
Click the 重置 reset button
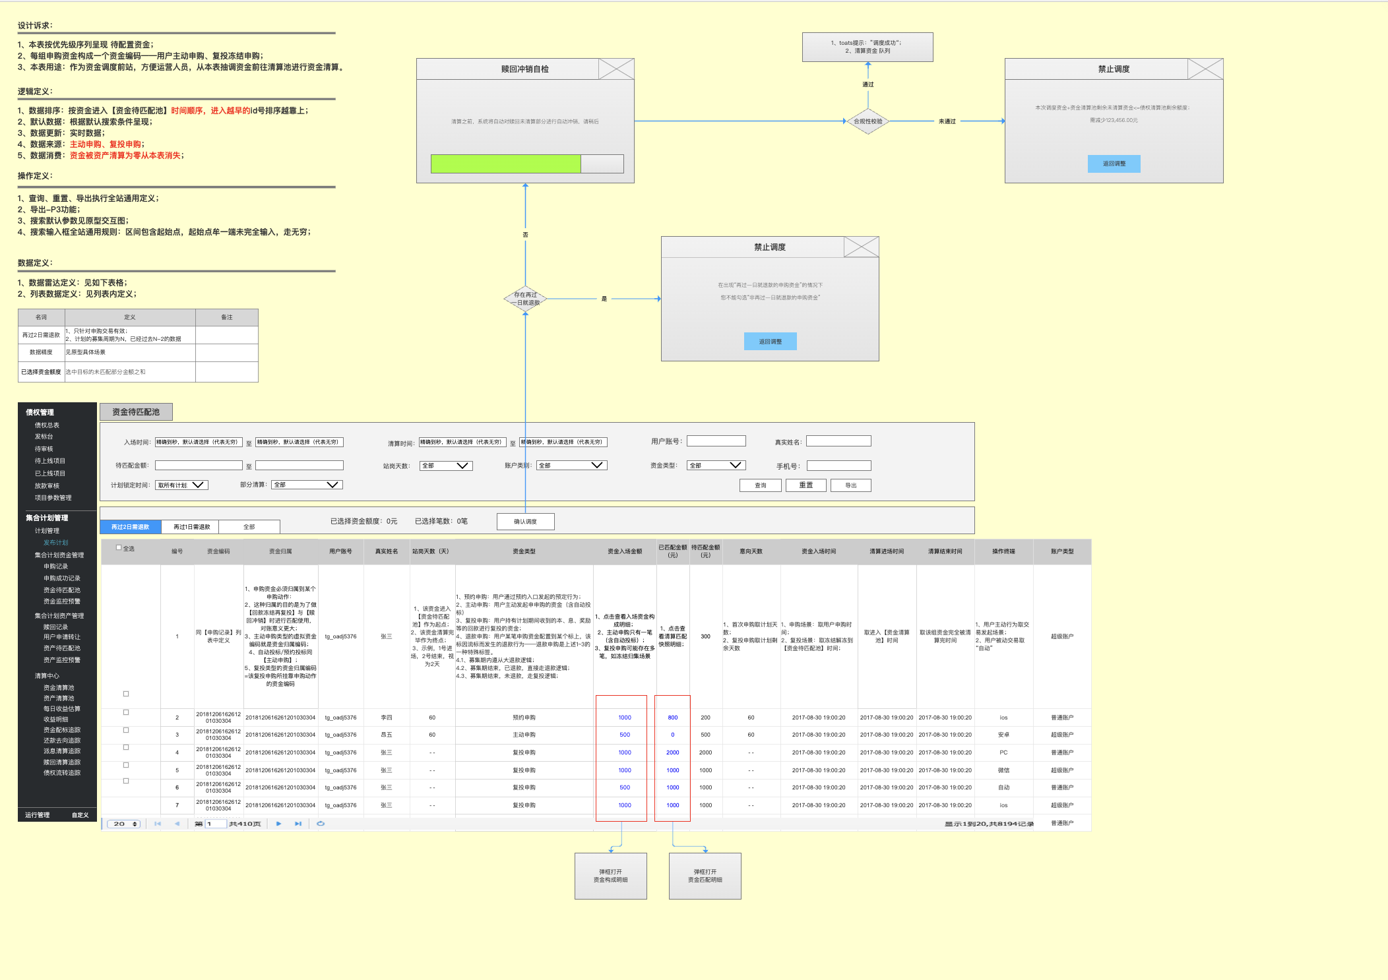805,485
